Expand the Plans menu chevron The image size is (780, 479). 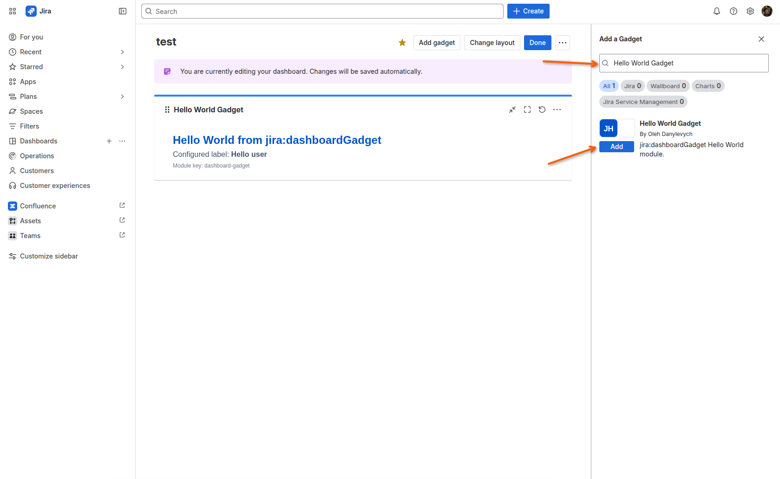(122, 97)
